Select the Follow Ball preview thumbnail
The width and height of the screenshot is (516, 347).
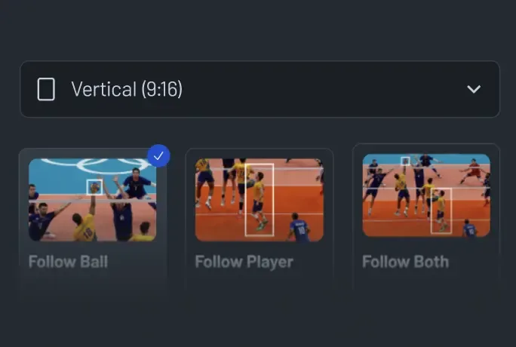pyautogui.click(x=93, y=200)
